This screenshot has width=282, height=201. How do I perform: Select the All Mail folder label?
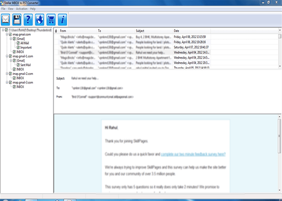click(x=25, y=43)
